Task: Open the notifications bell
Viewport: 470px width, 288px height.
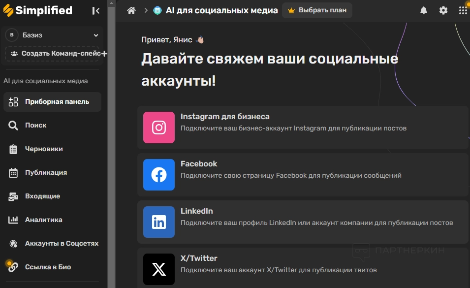Action: click(x=423, y=10)
